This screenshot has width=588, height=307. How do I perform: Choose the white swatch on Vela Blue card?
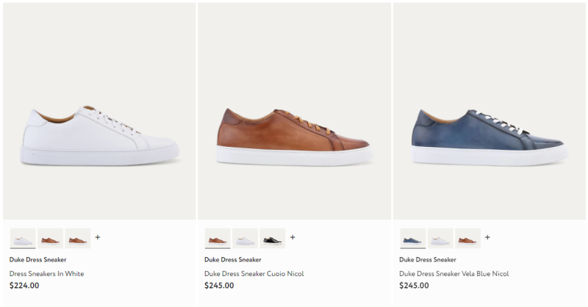pyautogui.click(x=440, y=238)
